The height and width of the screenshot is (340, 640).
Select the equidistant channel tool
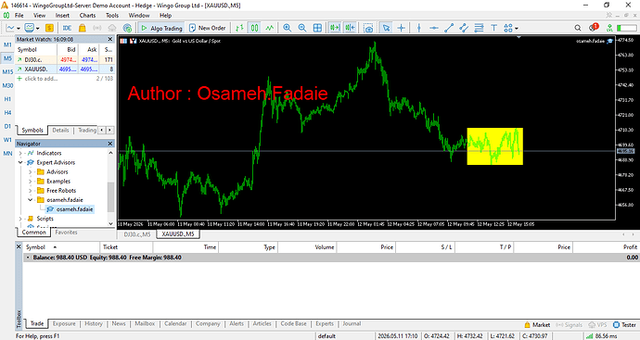[x=464, y=28]
